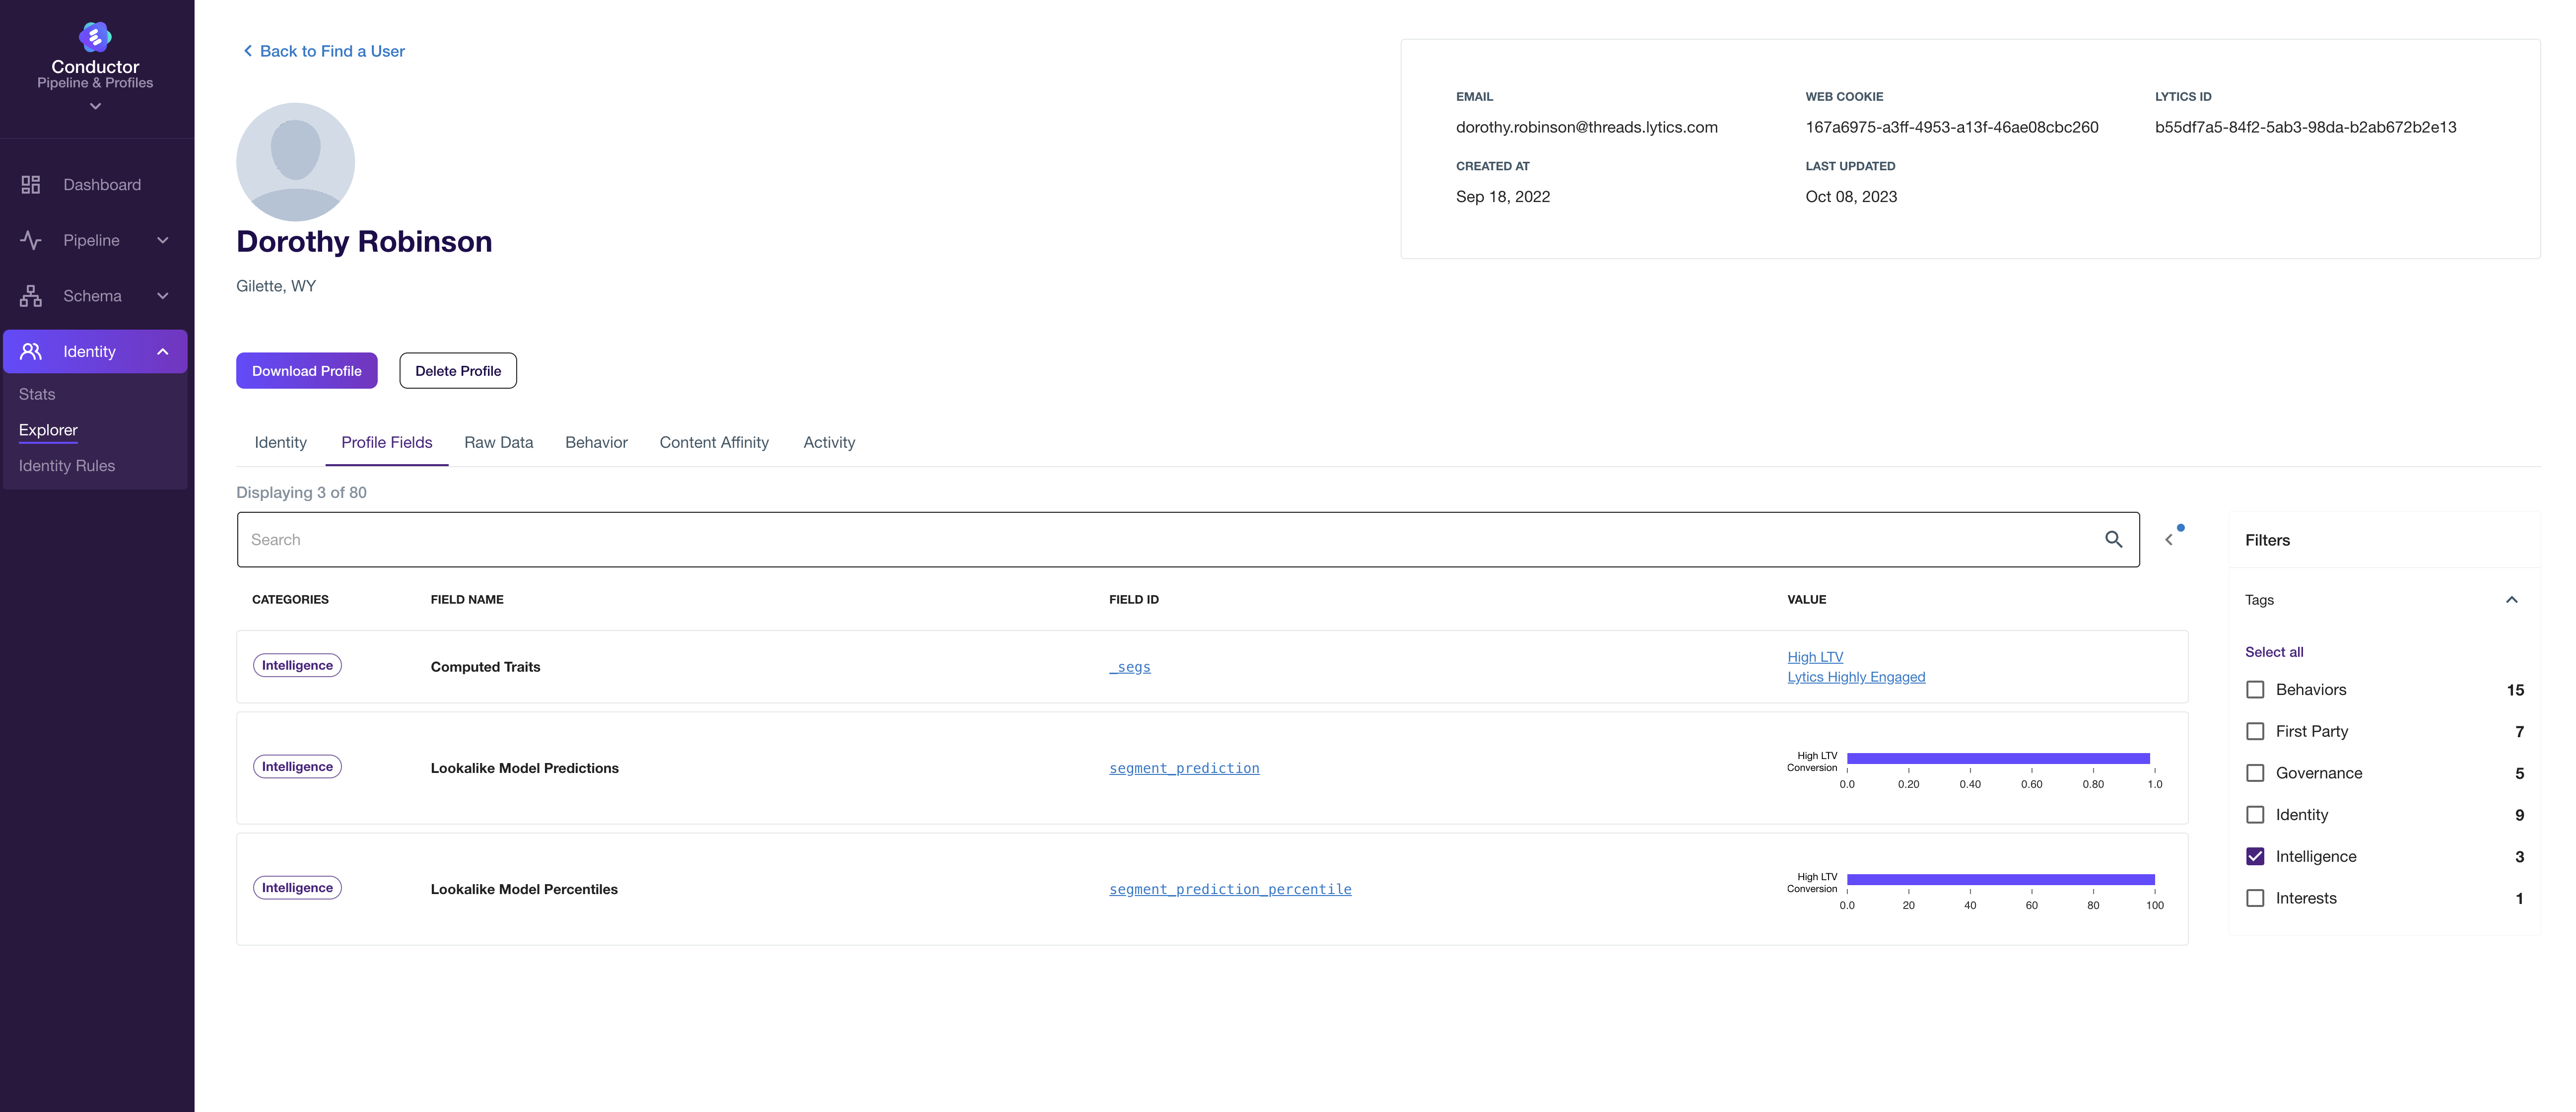
Task: Click the Created At date Sep 18, 2022
Action: [x=1502, y=196]
